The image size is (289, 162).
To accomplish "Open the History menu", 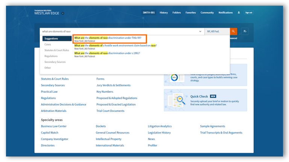I will pyautogui.click(x=163, y=12).
